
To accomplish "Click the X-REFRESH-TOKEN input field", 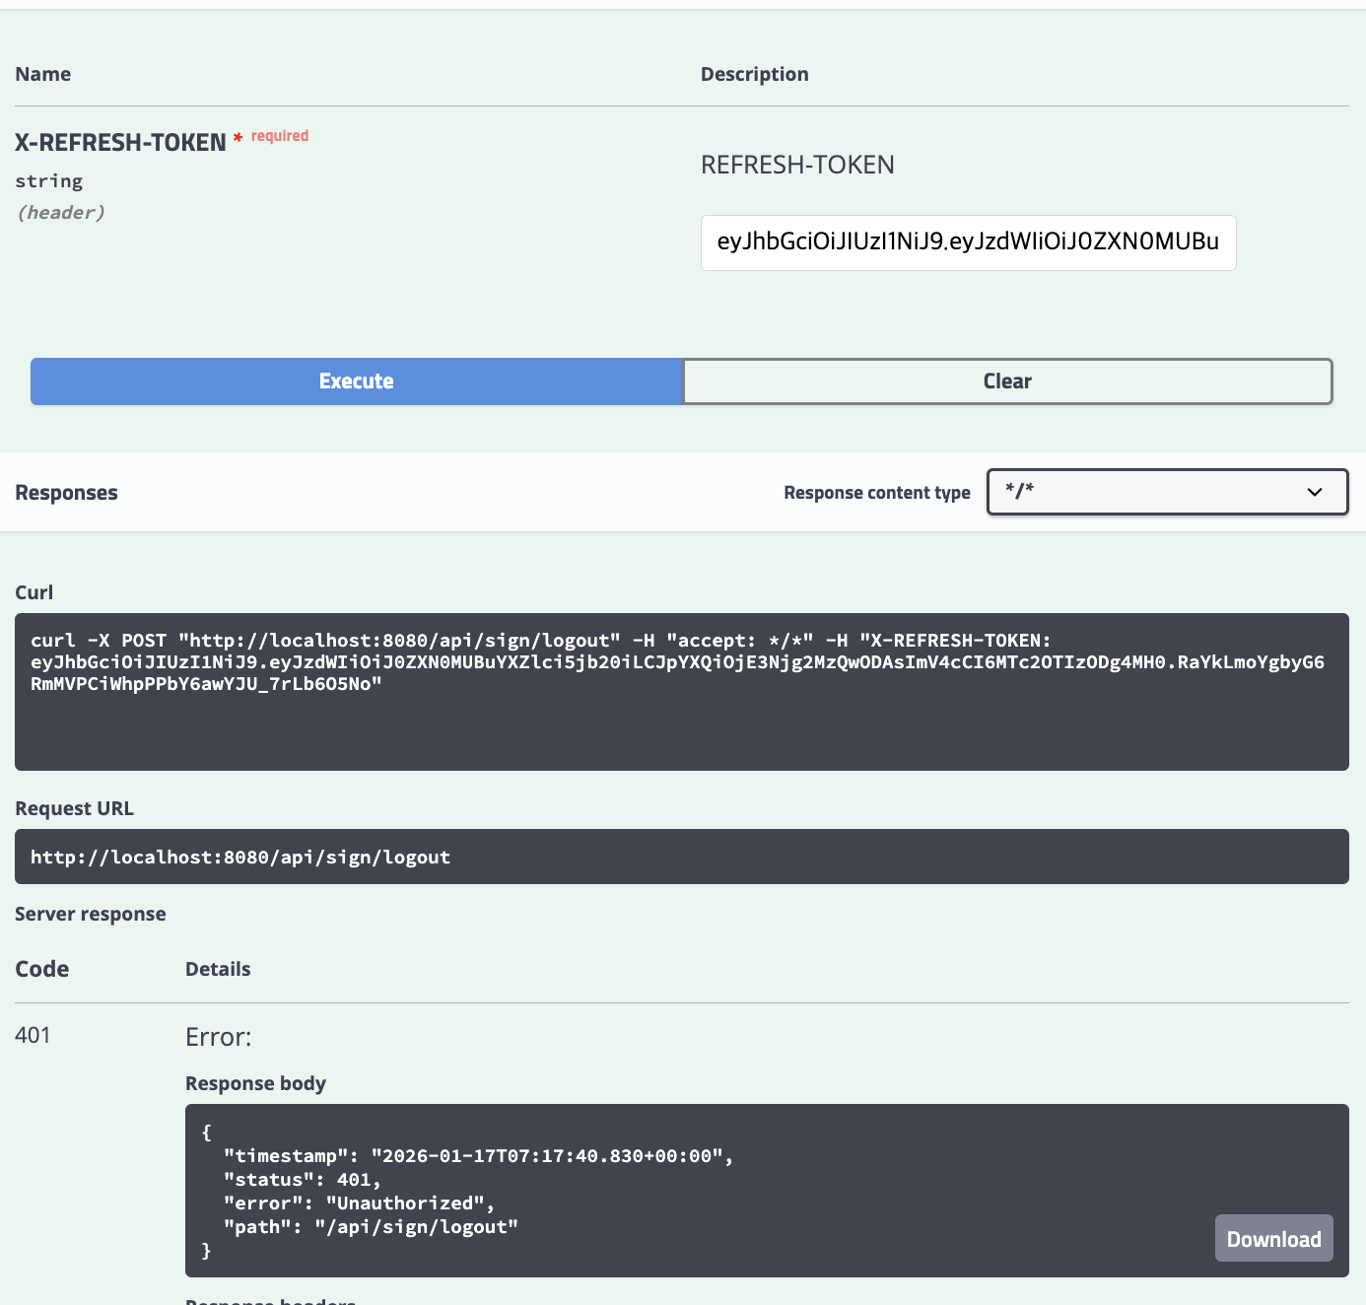I will click(968, 242).
